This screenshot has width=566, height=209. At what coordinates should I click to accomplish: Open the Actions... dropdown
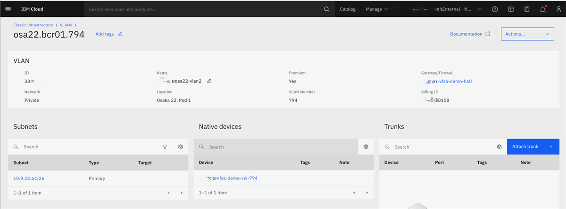point(527,34)
